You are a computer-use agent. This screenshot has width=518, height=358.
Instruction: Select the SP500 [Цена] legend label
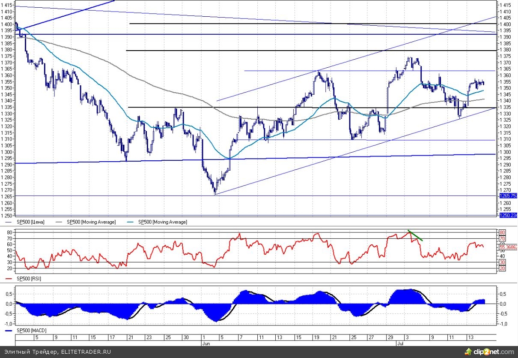click(x=30, y=222)
